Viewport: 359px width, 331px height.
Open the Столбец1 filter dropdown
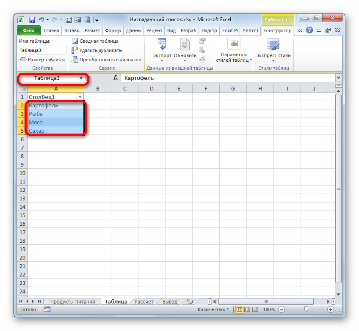point(80,97)
